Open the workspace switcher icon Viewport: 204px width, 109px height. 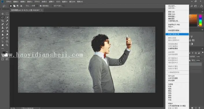coord(196,6)
